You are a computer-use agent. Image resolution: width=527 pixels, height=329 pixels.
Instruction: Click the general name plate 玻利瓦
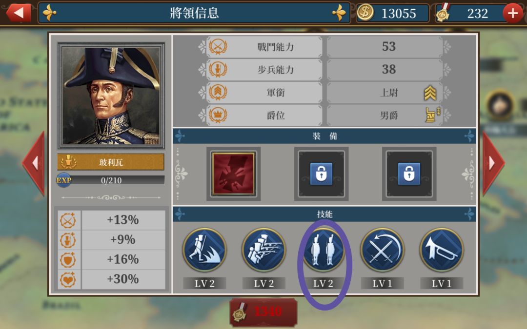111,162
